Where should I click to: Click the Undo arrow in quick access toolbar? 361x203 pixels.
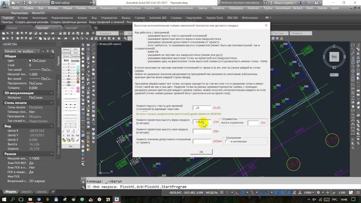(36, 3)
